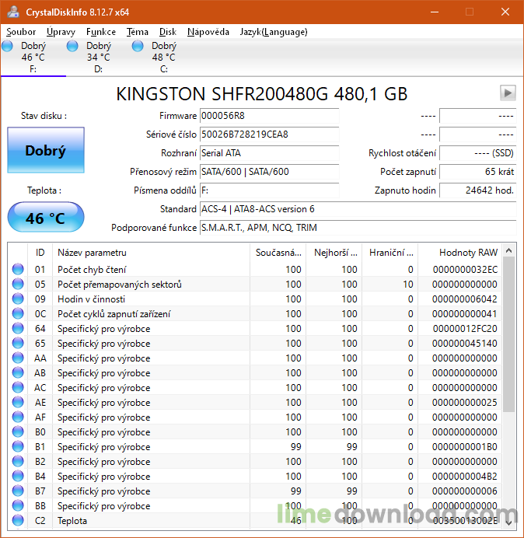
Task: Click status orb for ID BB row
Action: pos(18,506)
